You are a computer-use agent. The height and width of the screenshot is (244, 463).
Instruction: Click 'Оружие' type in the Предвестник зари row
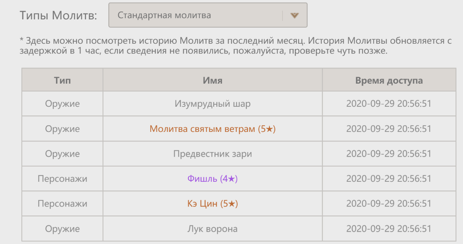click(x=62, y=154)
